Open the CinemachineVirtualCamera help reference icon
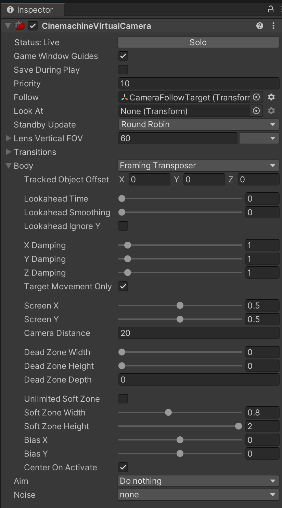282x508 pixels. point(260,26)
